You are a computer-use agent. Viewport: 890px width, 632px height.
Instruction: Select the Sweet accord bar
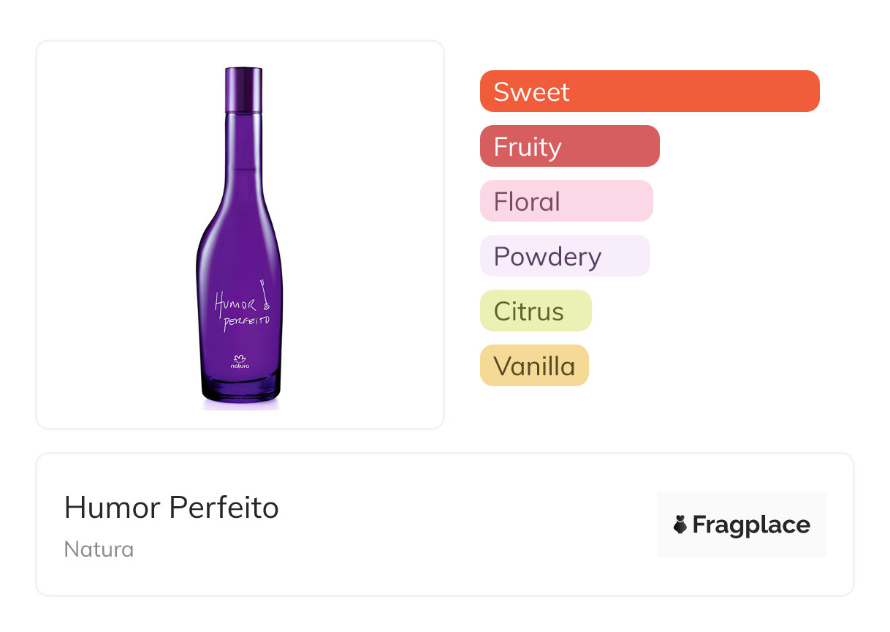pos(650,91)
